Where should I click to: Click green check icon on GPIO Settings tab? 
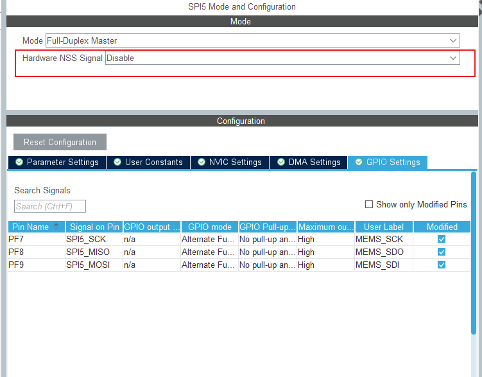[359, 162]
